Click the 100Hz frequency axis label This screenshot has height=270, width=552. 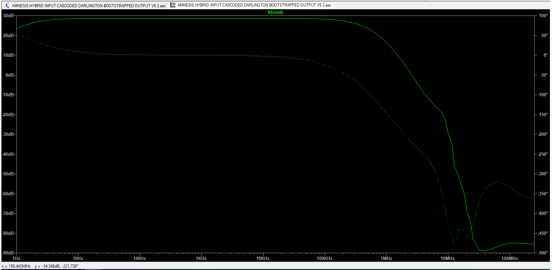coord(139,258)
